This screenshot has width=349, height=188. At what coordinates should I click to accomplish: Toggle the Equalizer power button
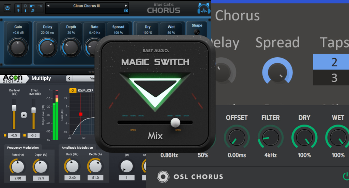(x=72, y=91)
